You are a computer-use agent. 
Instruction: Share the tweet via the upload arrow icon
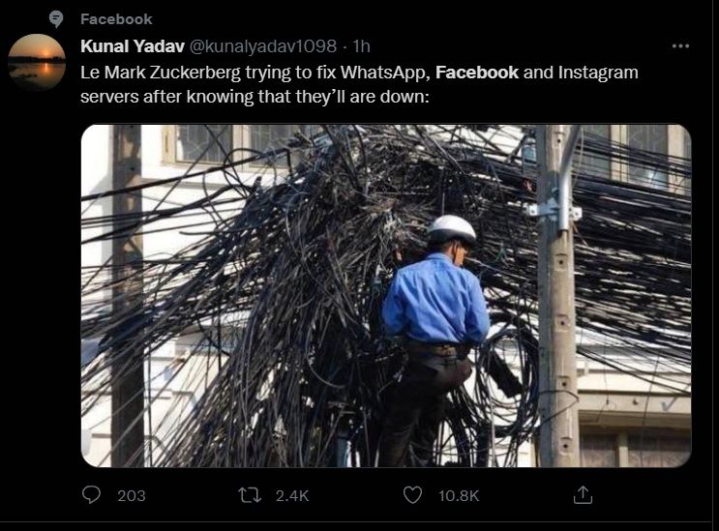coord(582,495)
